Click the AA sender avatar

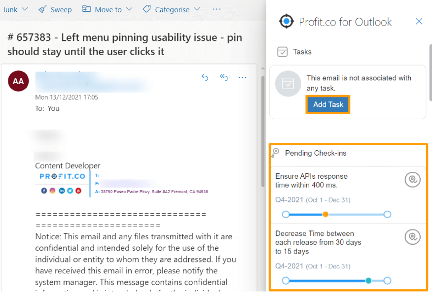(x=18, y=81)
